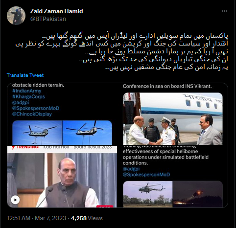Click the Urdu tweet text body

coord(122,52)
